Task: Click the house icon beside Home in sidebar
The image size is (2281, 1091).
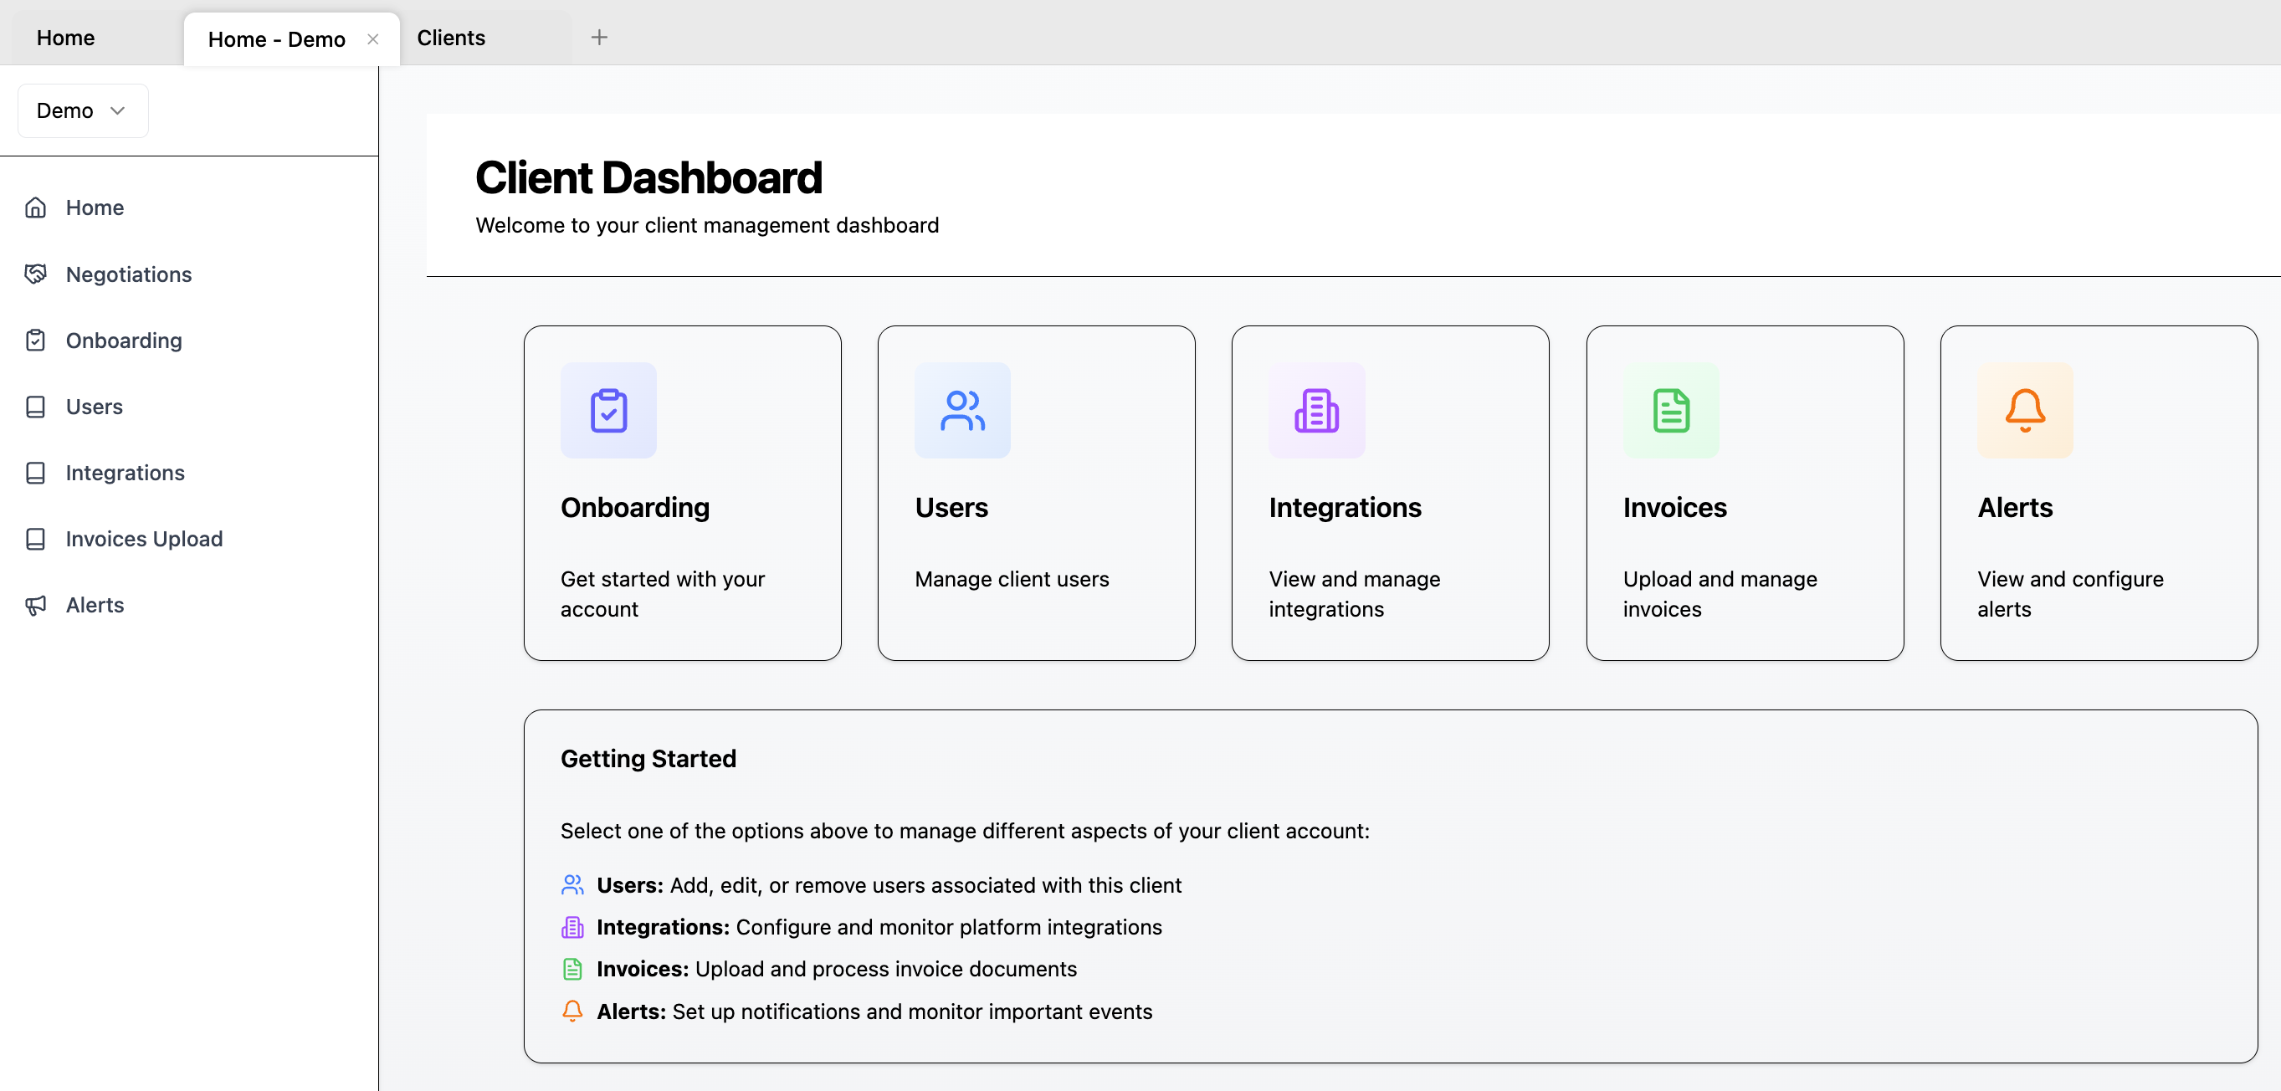Action: click(x=35, y=207)
